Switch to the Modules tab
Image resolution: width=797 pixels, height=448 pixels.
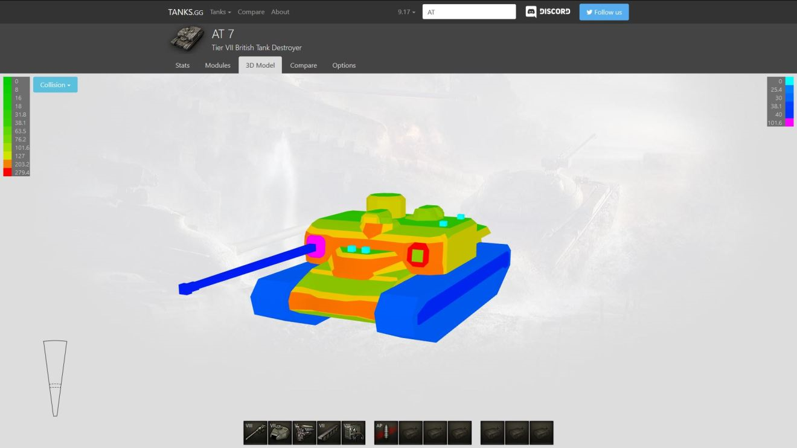click(217, 65)
